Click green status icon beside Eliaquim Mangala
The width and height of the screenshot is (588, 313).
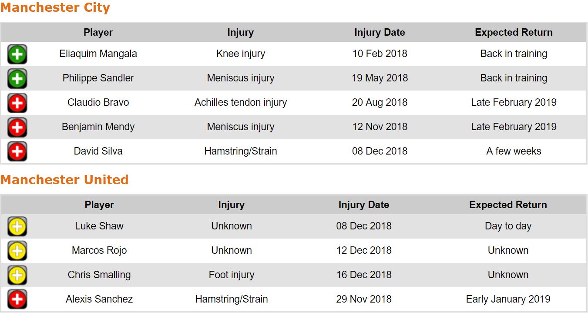tap(17, 54)
